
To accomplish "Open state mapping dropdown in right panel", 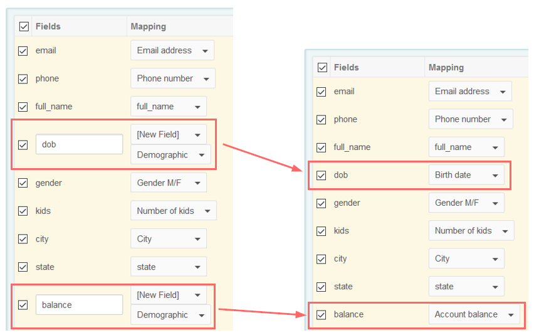I will (466, 287).
